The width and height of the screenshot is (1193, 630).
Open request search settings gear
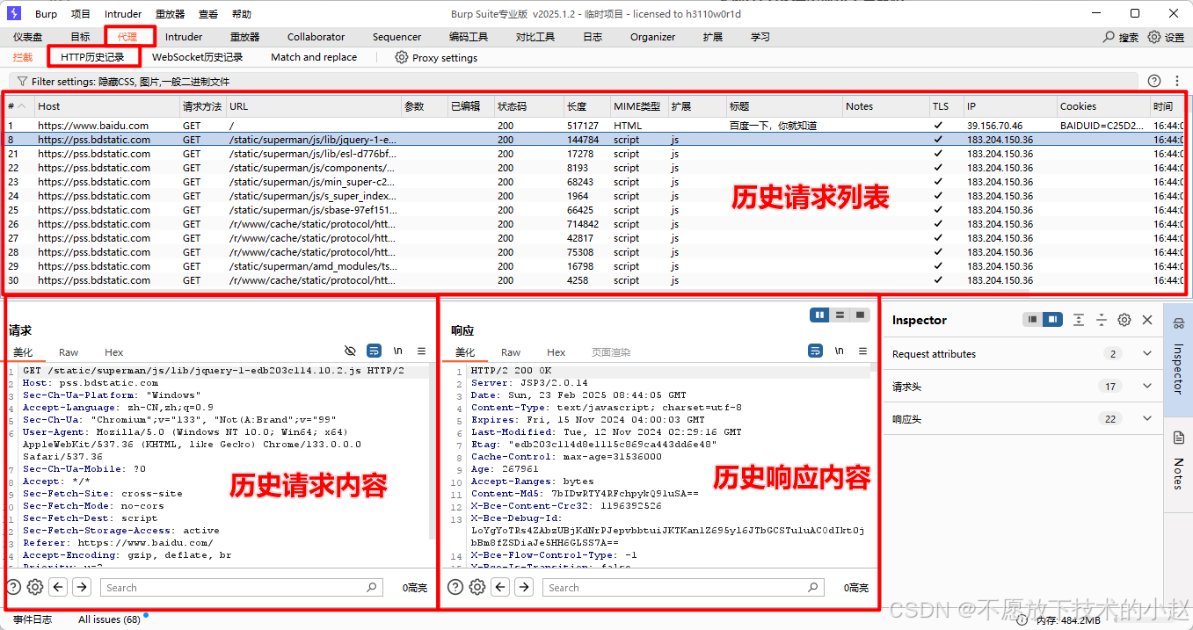click(35, 587)
